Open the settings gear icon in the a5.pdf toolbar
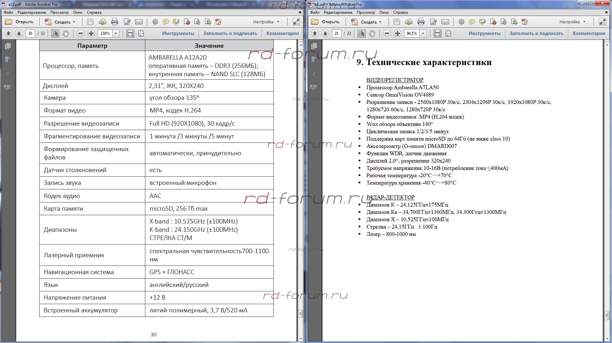 [x=461, y=22]
